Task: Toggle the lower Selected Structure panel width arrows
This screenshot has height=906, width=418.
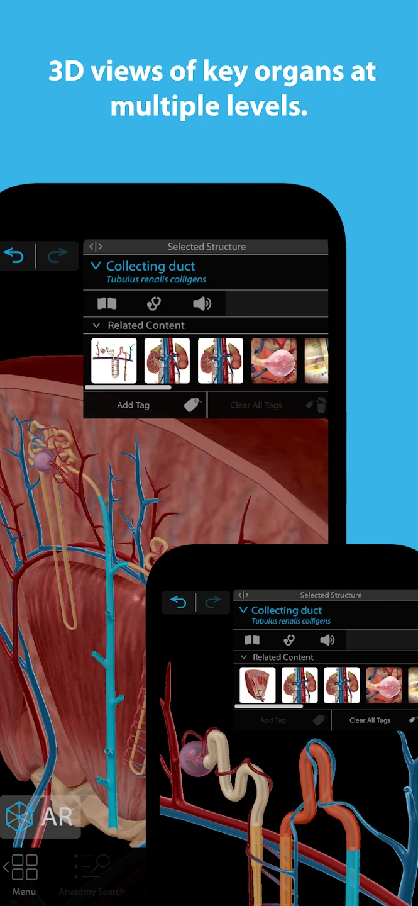Action: pyautogui.click(x=243, y=595)
